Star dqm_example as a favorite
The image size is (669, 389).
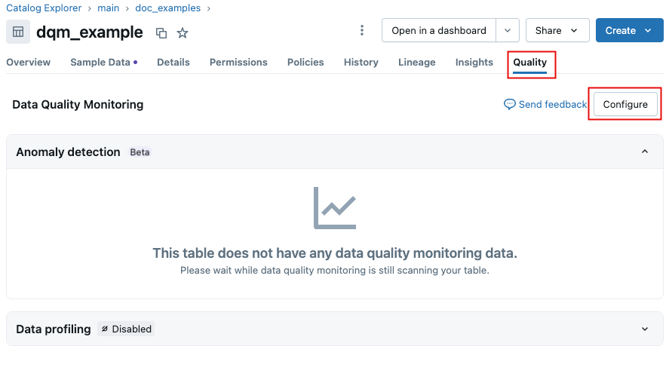pos(182,32)
